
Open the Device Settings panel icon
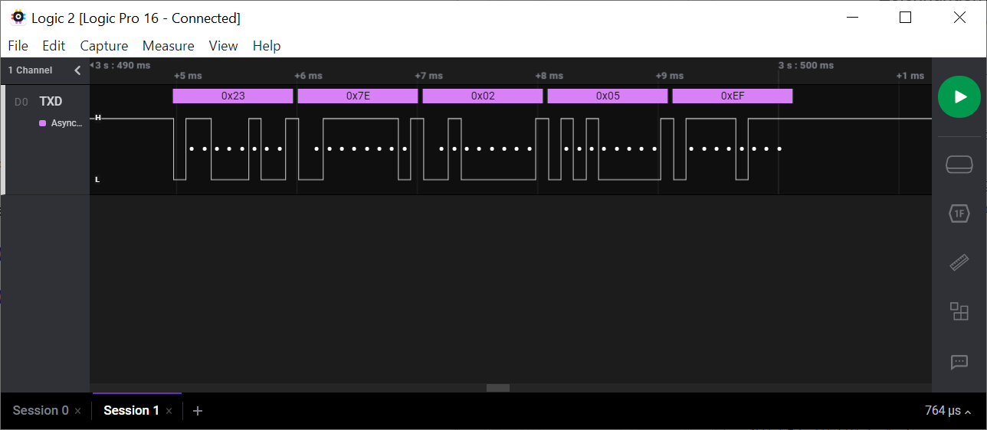click(x=959, y=165)
